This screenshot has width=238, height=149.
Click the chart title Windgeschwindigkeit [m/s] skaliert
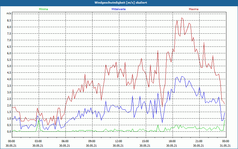pyautogui.click(x=121, y=3)
